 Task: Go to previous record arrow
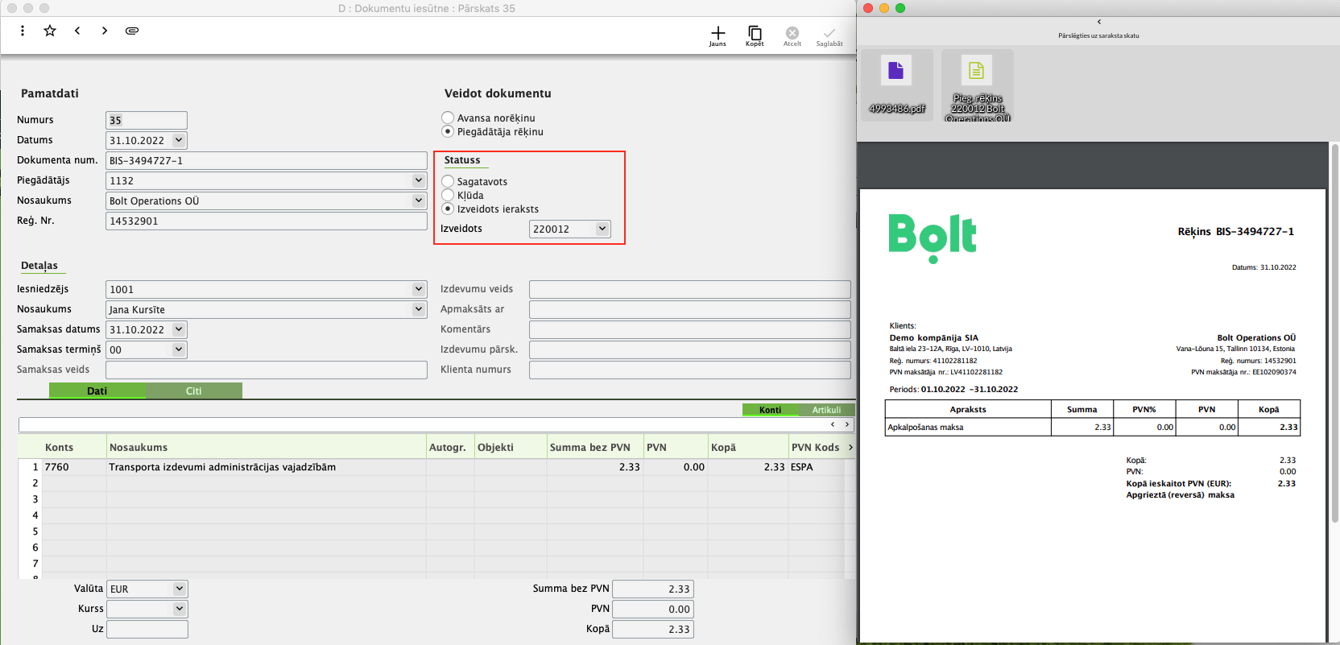77,31
